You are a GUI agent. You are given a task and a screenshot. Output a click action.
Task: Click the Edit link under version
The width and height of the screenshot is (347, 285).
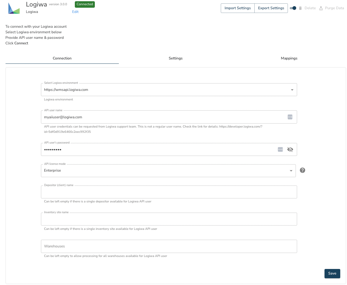[75, 12]
